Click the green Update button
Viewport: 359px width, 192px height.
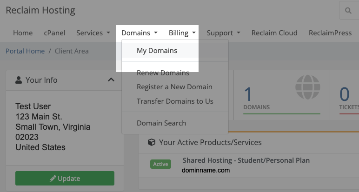tap(65, 178)
